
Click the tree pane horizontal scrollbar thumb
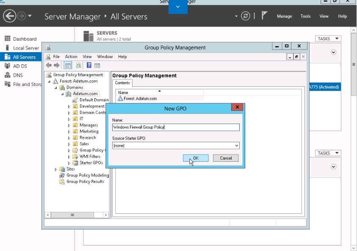click(72, 215)
